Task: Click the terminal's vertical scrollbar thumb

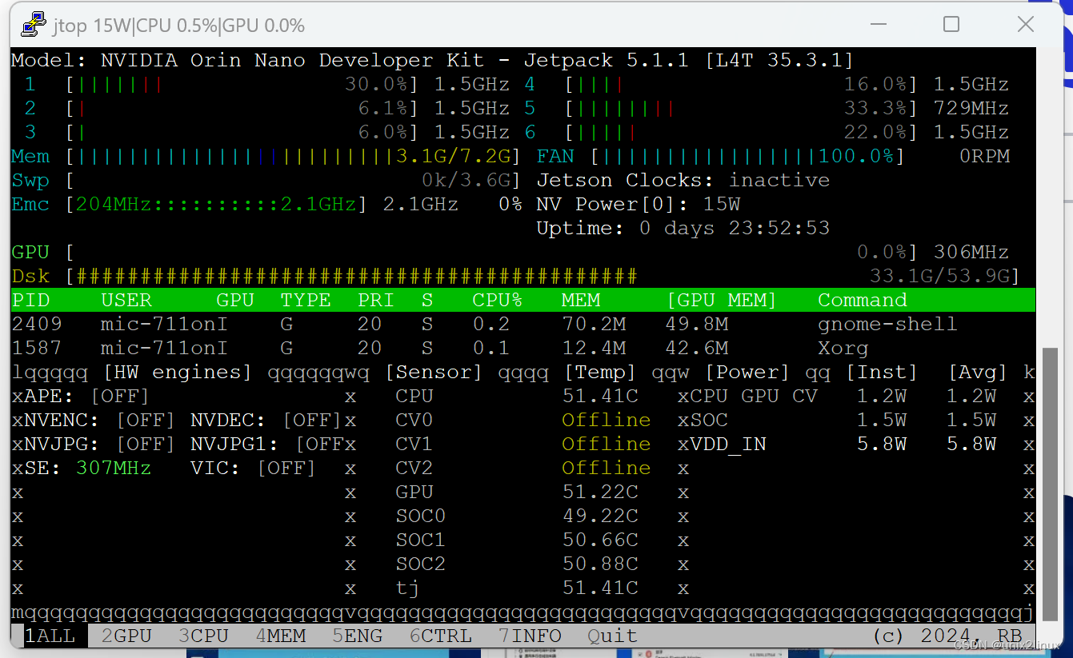Action: pos(1051,485)
